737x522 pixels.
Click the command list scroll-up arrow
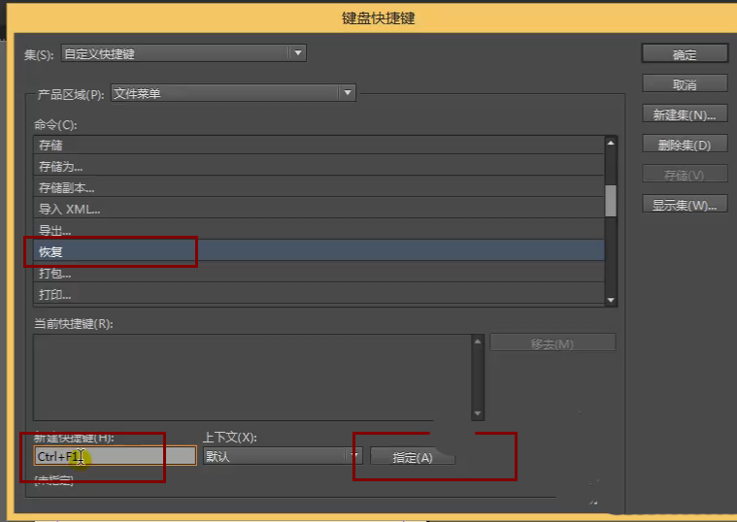[x=611, y=143]
